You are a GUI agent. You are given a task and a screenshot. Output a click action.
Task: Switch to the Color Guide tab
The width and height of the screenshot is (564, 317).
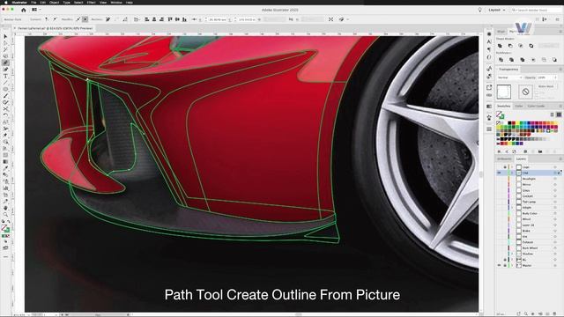point(536,106)
